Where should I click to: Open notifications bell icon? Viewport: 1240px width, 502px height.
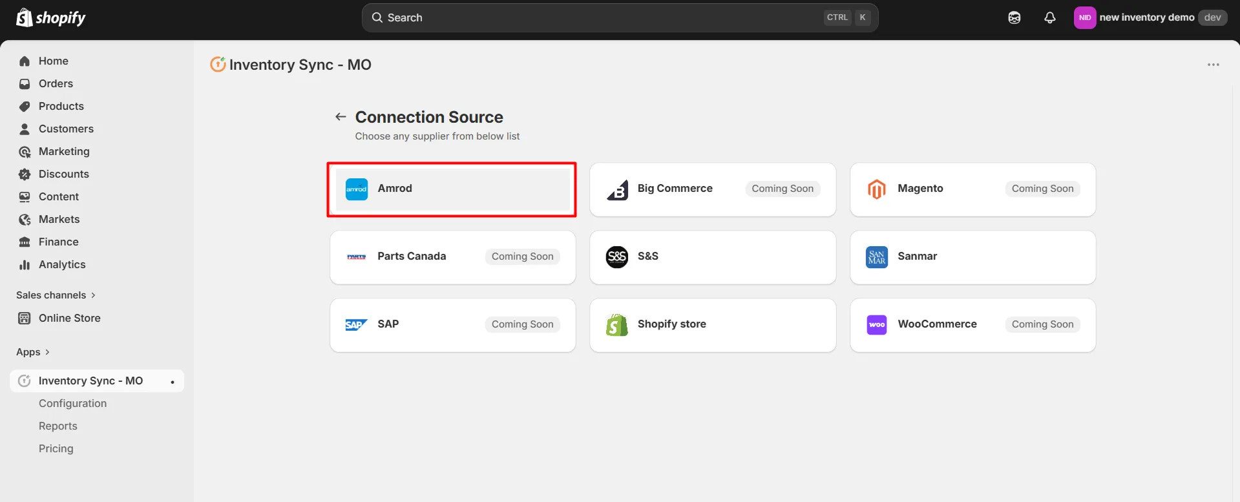[x=1050, y=17]
